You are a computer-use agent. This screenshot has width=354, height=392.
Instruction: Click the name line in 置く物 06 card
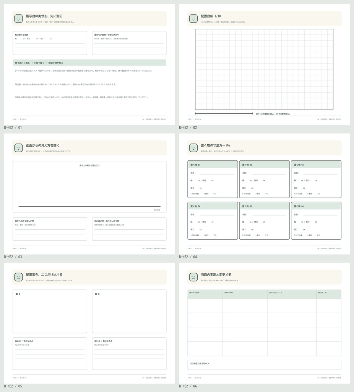[x=320, y=215]
